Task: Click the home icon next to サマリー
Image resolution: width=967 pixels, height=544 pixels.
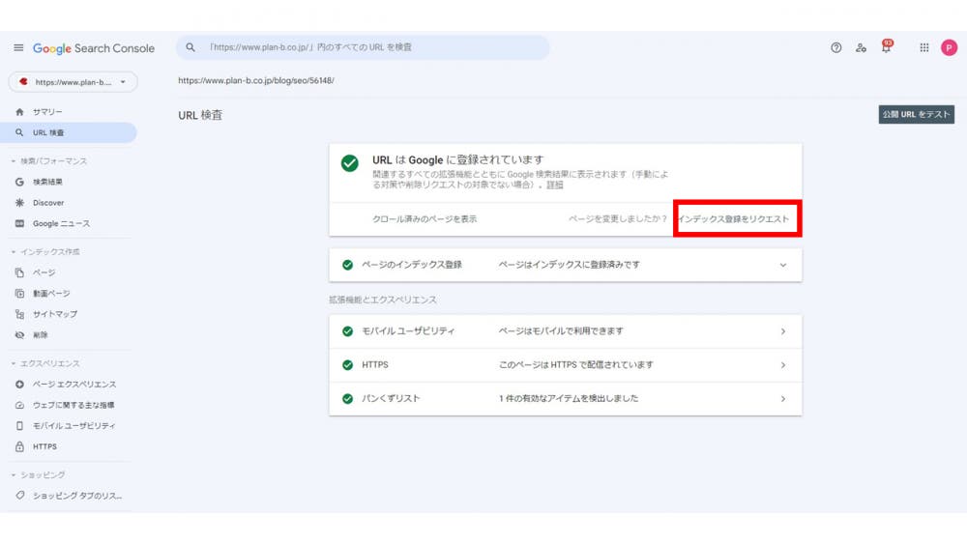Action: 19,112
